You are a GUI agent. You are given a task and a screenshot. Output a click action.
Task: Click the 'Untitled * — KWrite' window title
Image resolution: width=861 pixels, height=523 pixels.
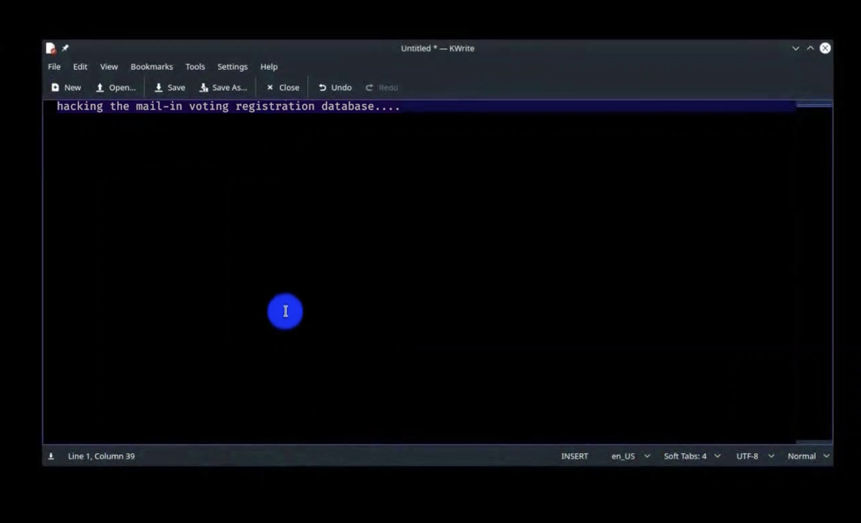[437, 48]
